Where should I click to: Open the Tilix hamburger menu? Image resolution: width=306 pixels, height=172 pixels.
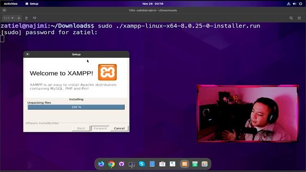coord(299,18)
